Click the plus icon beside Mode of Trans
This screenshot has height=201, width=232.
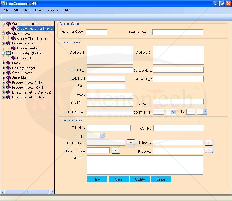click(115, 151)
